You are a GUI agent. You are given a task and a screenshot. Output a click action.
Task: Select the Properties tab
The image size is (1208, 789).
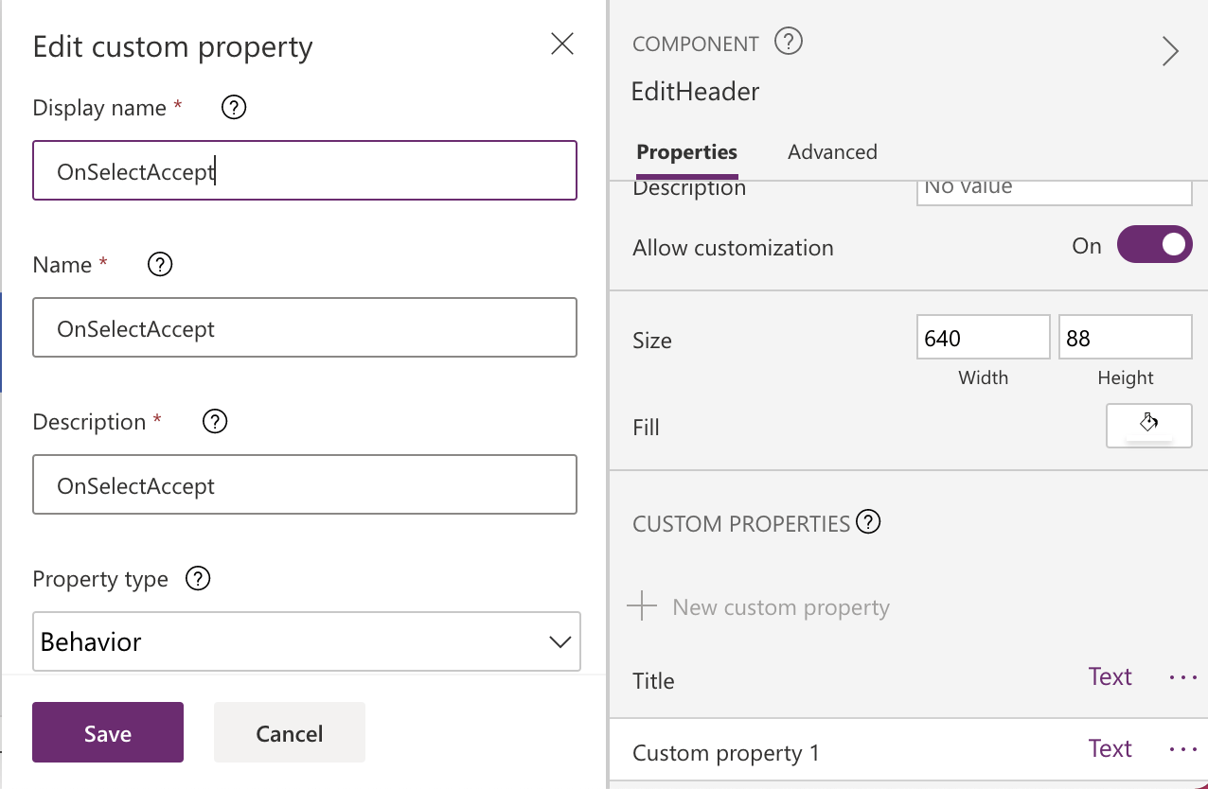tap(686, 152)
